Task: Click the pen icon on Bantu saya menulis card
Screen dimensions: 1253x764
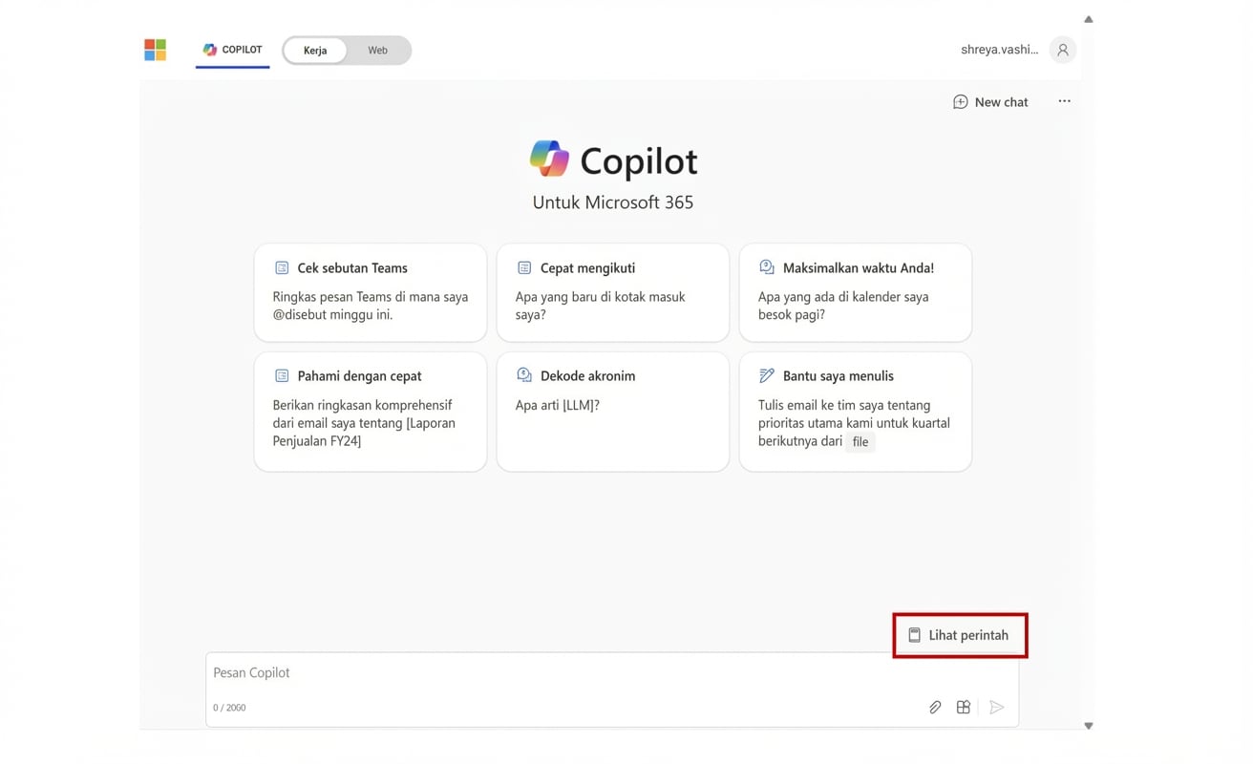Action: 766,374
